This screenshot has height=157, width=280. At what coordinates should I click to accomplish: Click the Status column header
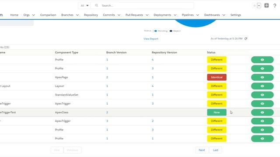point(211,52)
